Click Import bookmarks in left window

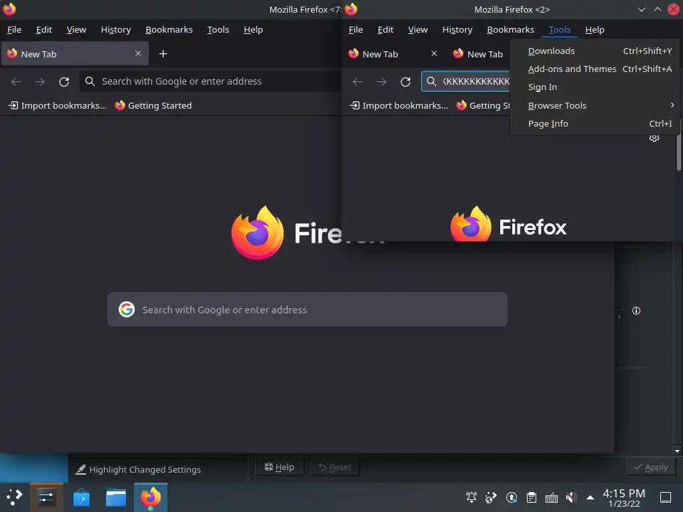click(x=57, y=105)
